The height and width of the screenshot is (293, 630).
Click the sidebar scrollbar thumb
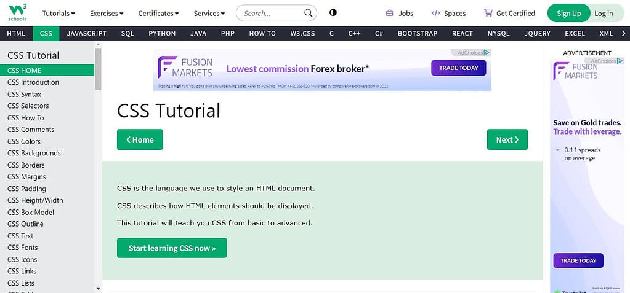(99, 69)
